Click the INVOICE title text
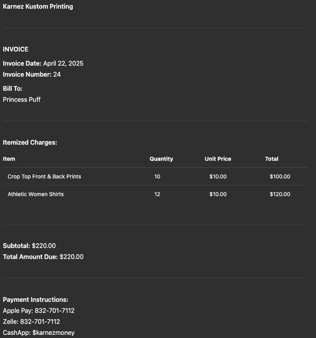 (16, 49)
